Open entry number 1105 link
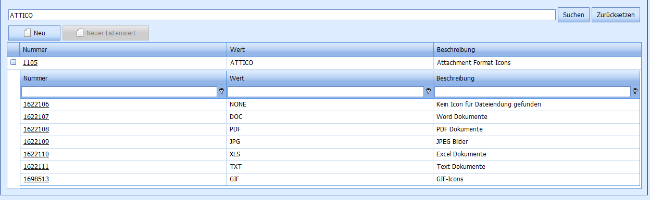Viewport: 650px width, 200px height. [x=30, y=62]
